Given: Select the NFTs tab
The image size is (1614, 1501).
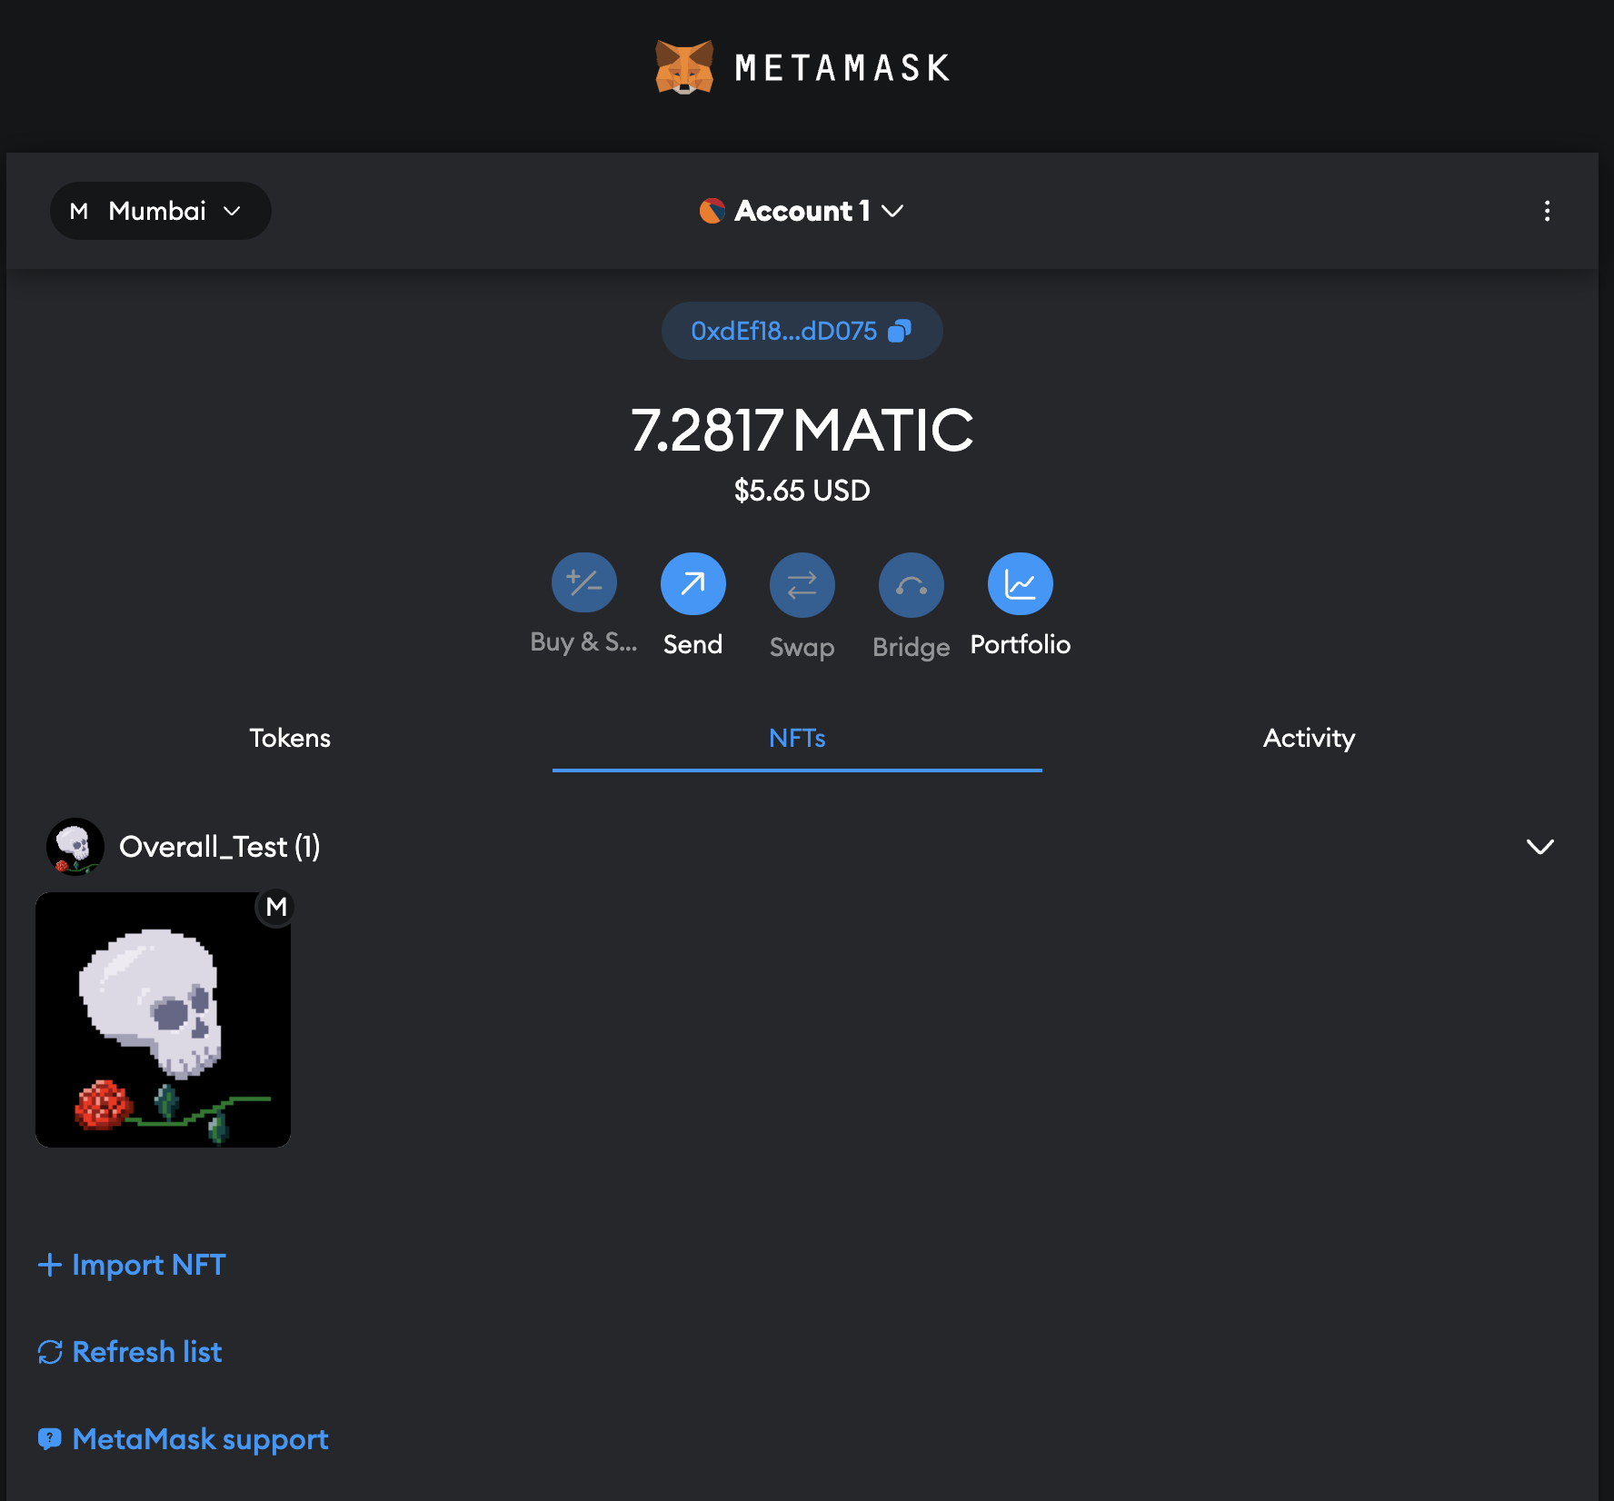Looking at the screenshot, I should 797,738.
